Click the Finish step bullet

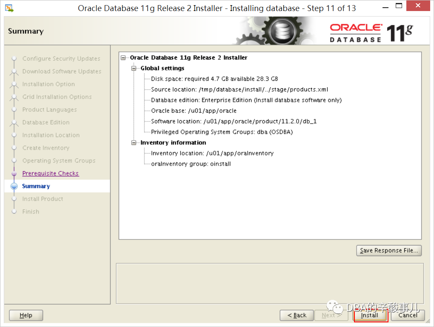tap(14, 211)
